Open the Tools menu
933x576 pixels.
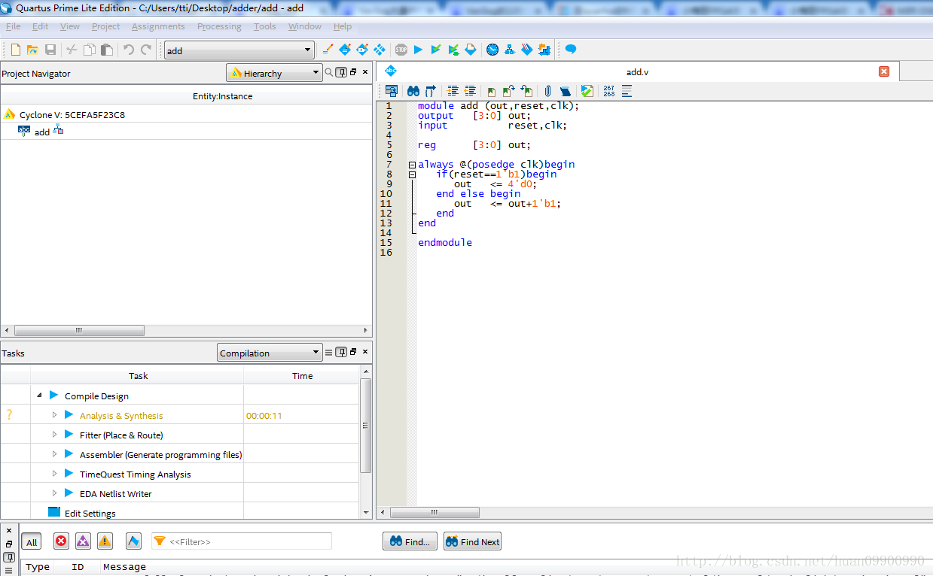pyautogui.click(x=265, y=26)
